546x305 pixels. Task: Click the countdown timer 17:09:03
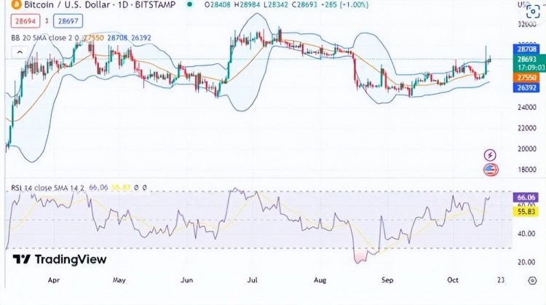point(531,67)
